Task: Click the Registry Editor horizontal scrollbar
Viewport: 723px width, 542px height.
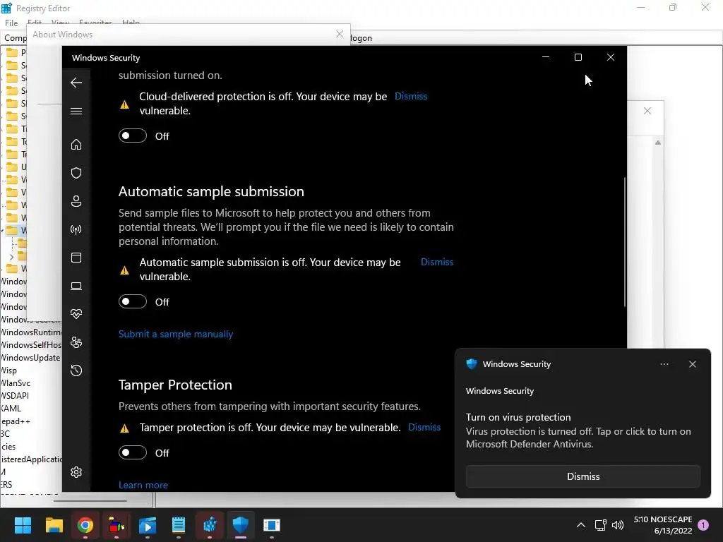Action: point(90,500)
